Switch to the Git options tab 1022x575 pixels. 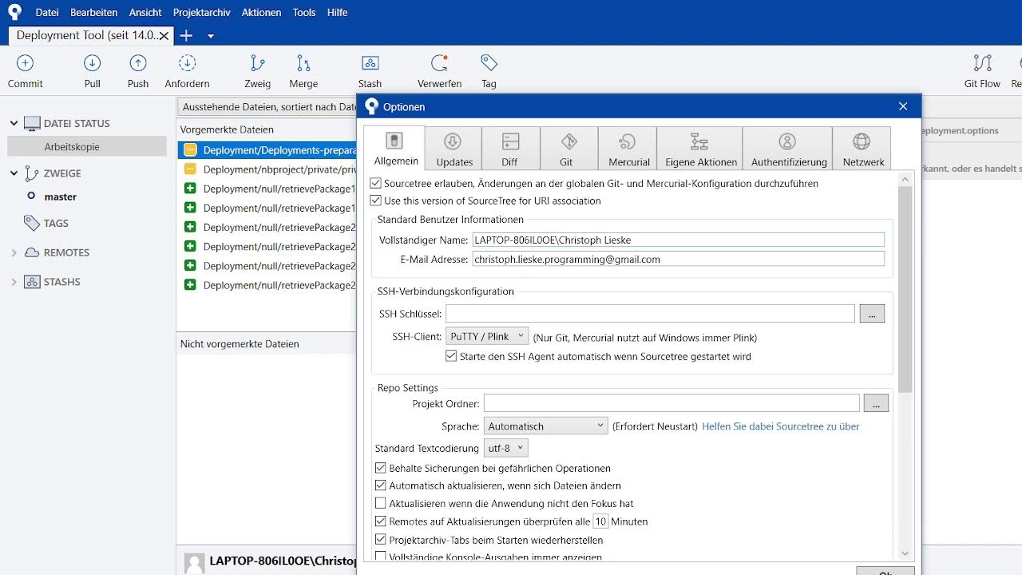tap(568, 149)
